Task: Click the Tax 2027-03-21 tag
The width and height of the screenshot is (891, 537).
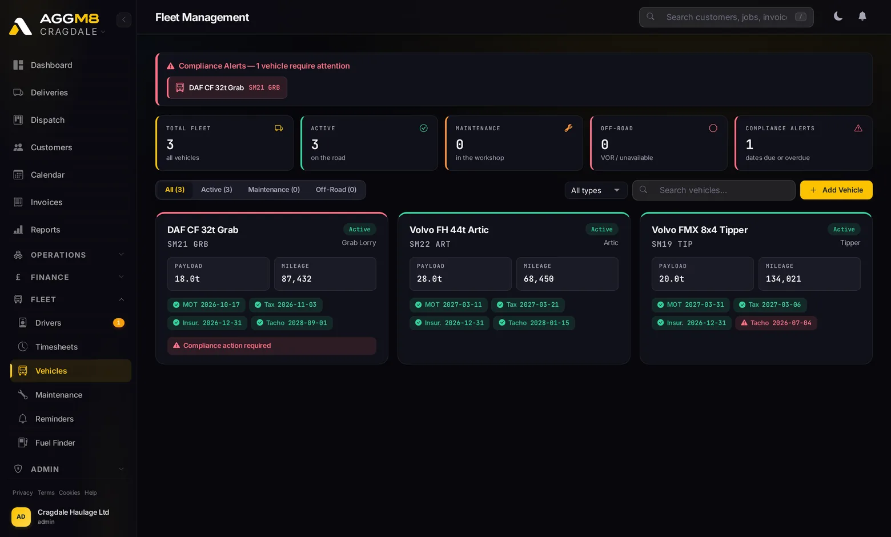Action: coord(528,305)
